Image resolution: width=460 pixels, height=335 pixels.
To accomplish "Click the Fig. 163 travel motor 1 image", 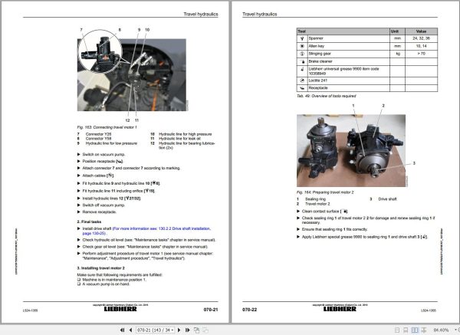I will click(131, 75).
